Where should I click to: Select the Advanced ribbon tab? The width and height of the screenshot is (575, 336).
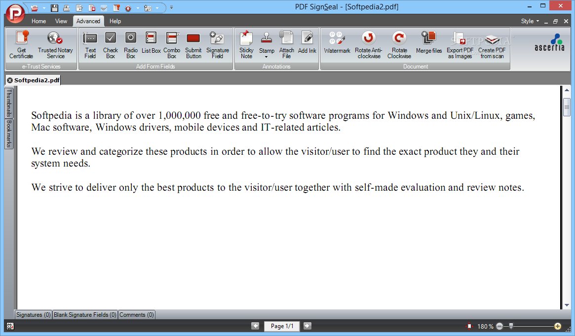pyautogui.click(x=88, y=21)
